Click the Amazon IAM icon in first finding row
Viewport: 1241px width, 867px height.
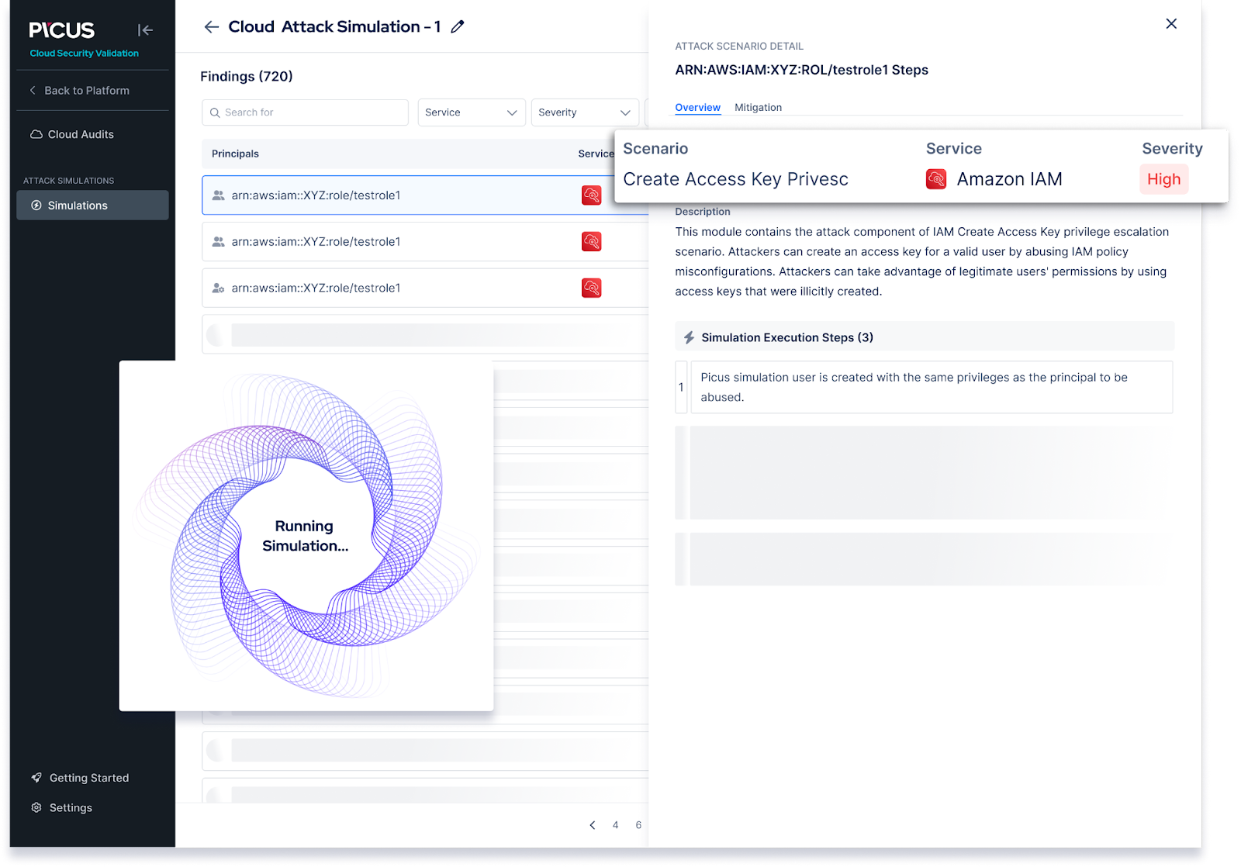click(591, 195)
